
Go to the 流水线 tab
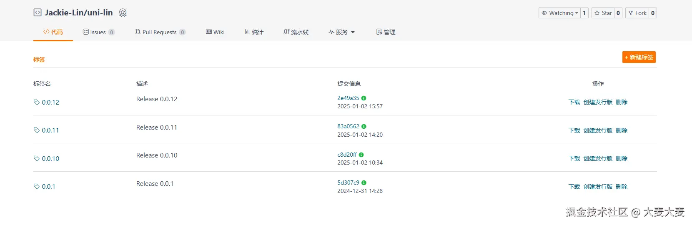click(x=296, y=32)
